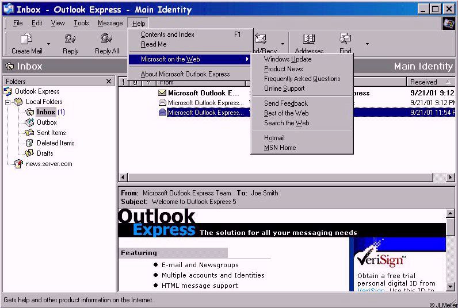Choose Send Feedback in submenu
The image size is (458, 308).
pos(302,103)
